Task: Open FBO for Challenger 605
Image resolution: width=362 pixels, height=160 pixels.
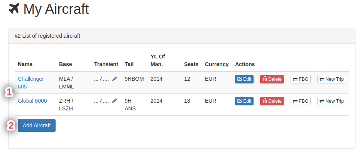Action: point(301,79)
